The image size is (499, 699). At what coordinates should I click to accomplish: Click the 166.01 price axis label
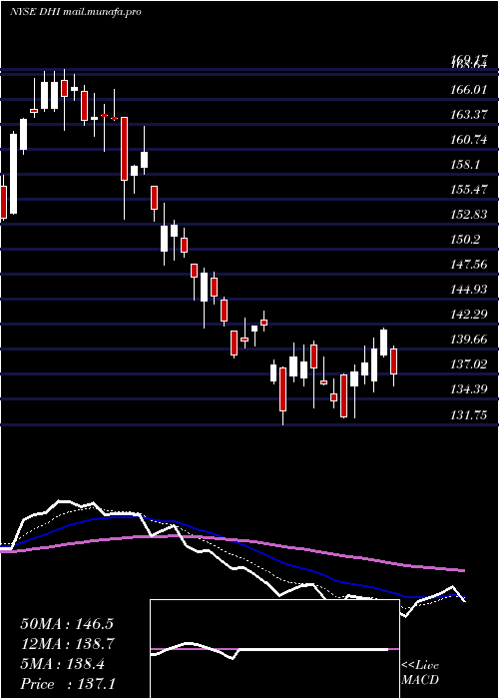(468, 90)
